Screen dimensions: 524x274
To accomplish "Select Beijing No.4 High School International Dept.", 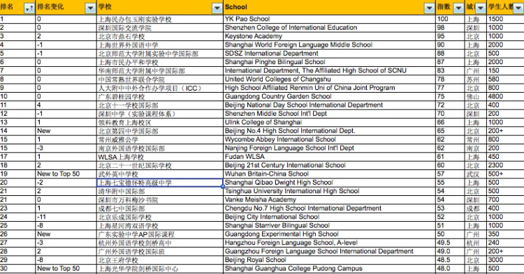I will click(x=330, y=131).
